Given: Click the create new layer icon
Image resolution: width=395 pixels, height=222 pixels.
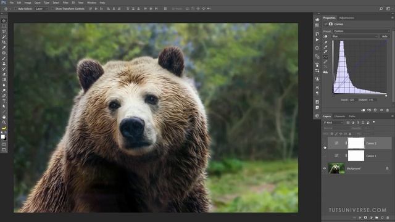Looking at the screenshot, I should tap(382, 218).
